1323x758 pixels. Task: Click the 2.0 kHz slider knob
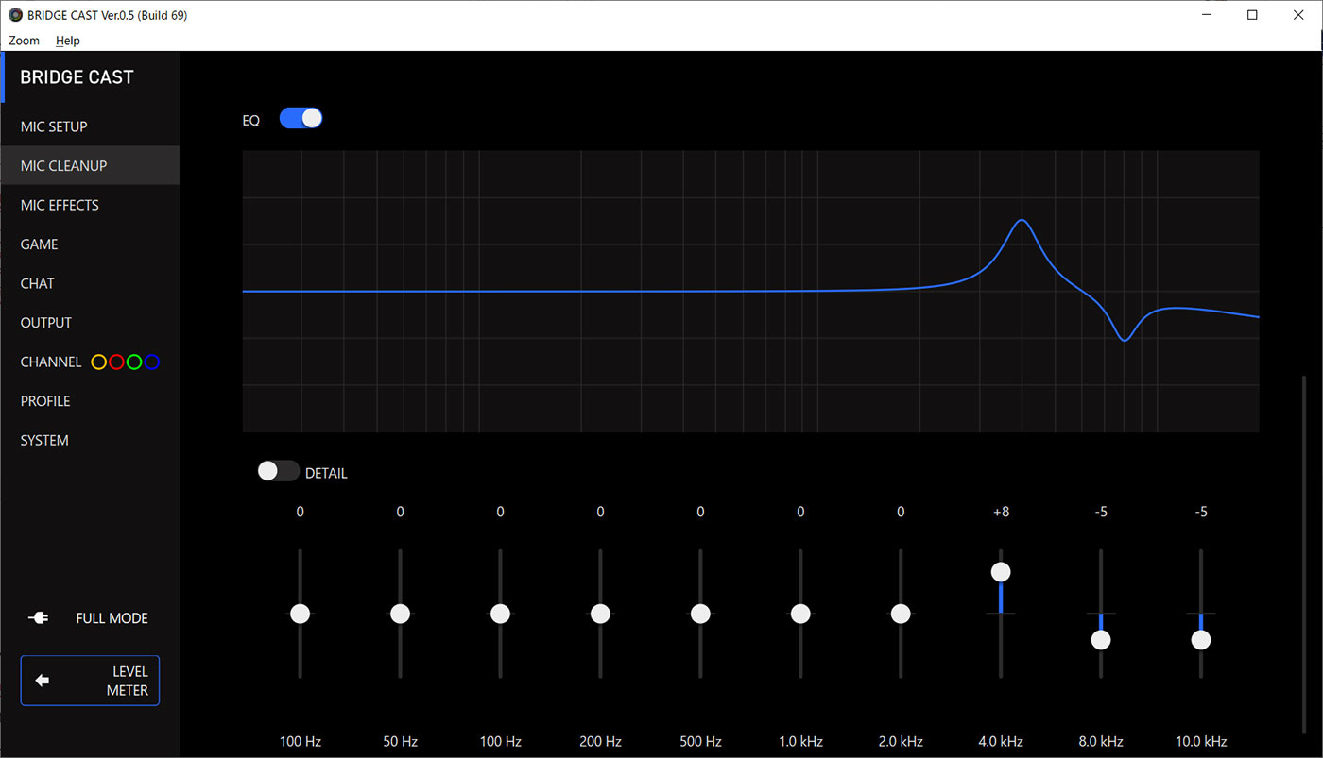tap(901, 614)
